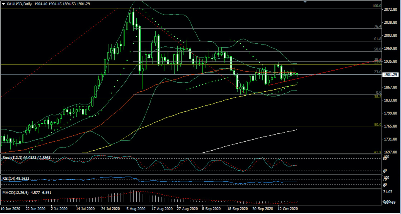Click the 8 Sep 2020 date label
Screen dimensions: 401x214
(211, 209)
